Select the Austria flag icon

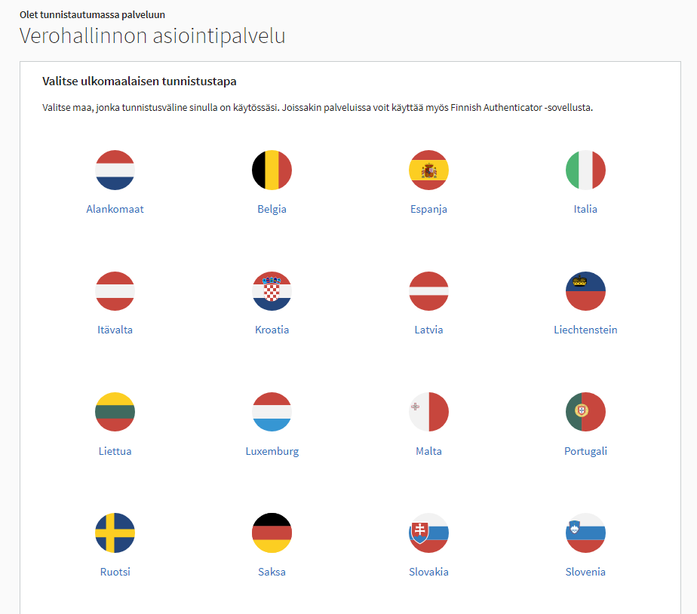[x=115, y=291]
